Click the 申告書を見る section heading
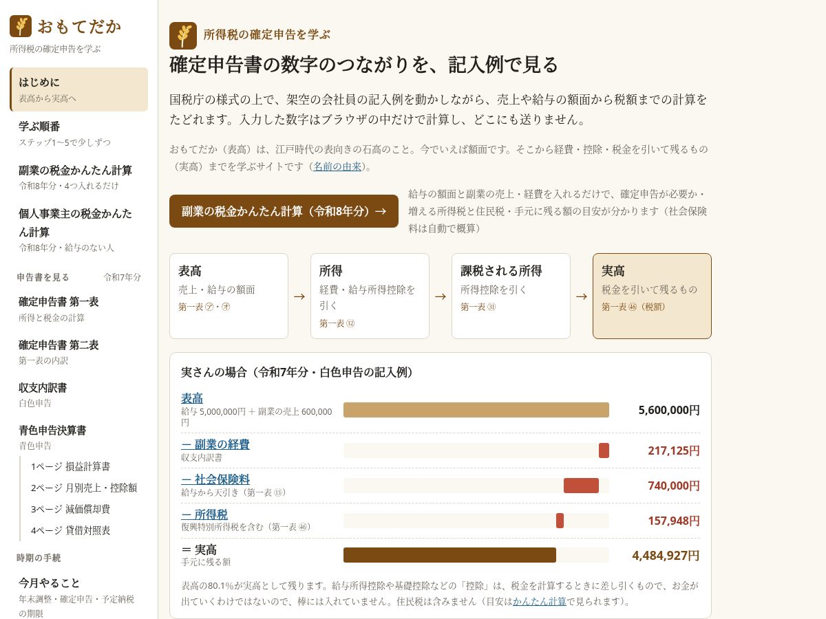Screen dimensions: 826x619 [43, 277]
